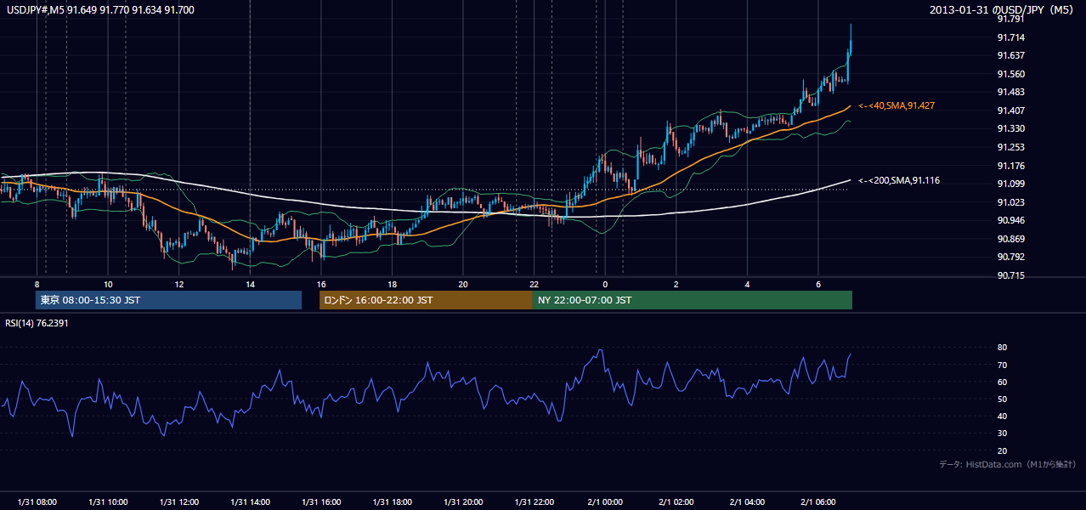Click the Tokyo 08:00-15:30 JST session bar
This screenshot has height=510, width=1086.
(168, 300)
